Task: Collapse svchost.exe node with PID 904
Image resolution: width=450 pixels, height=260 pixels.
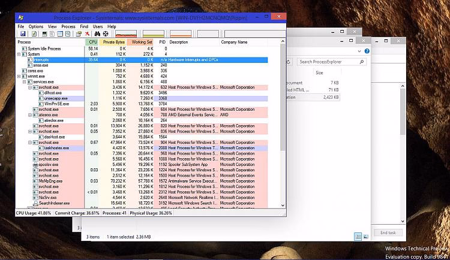Action: 30,143
